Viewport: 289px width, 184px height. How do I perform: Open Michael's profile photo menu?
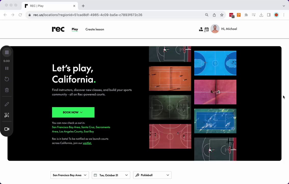tap(215, 29)
